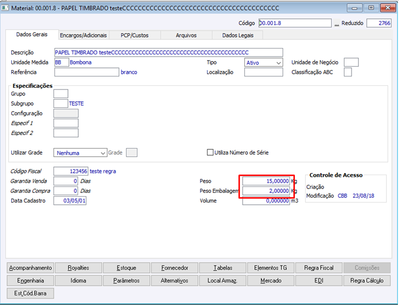Screen dimensions: 399x305
Task: Click the Descrição field with PAPEL TIMBRADO
Action: tap(168, 52)
